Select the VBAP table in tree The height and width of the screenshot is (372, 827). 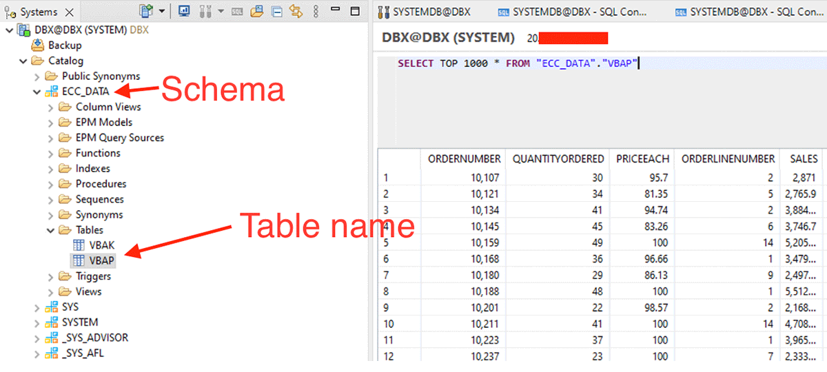coord(102,261)
